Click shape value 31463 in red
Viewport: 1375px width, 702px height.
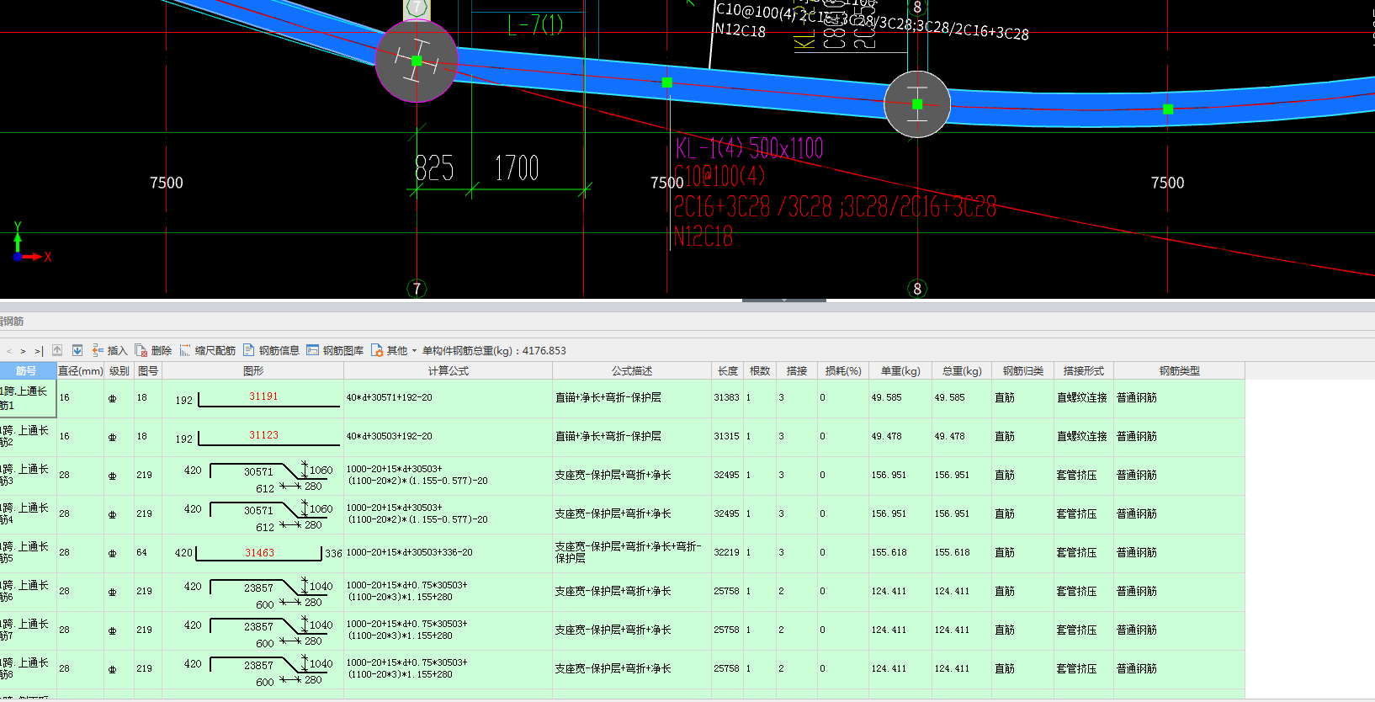click(x=260, y=553)
